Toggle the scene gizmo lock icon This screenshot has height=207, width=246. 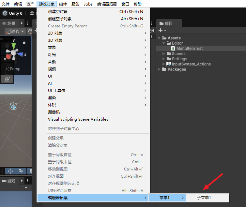click(x=24, y=42)
